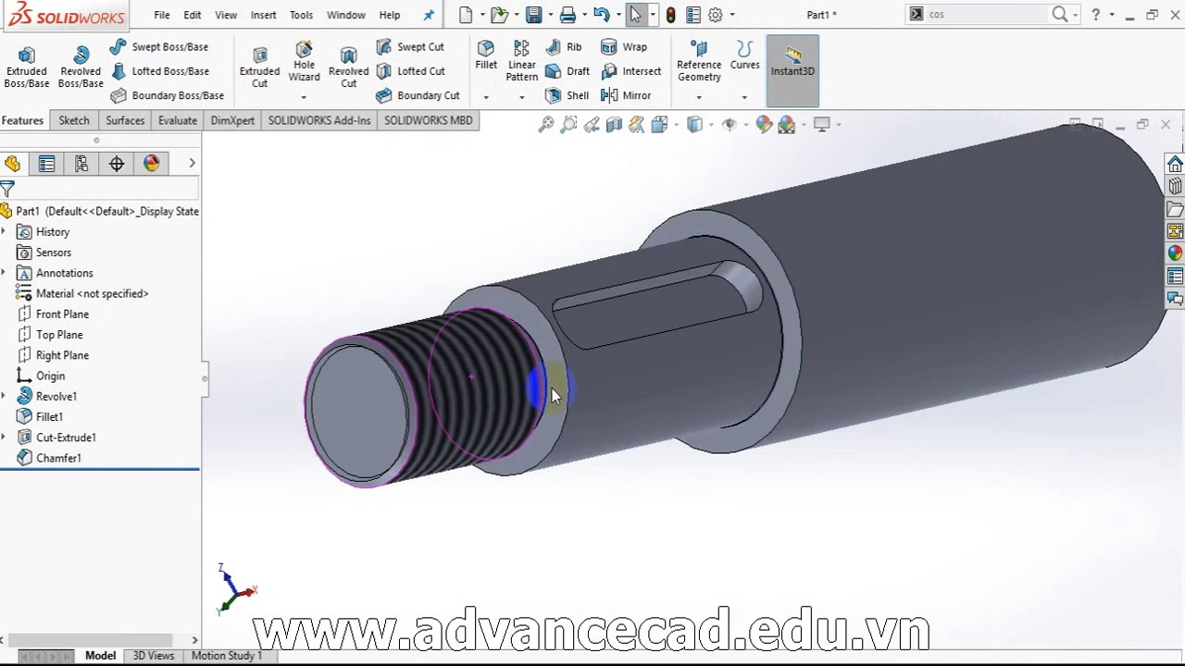Expand the History tree node
Viewport: 1185px width, 666px height.
5,232
